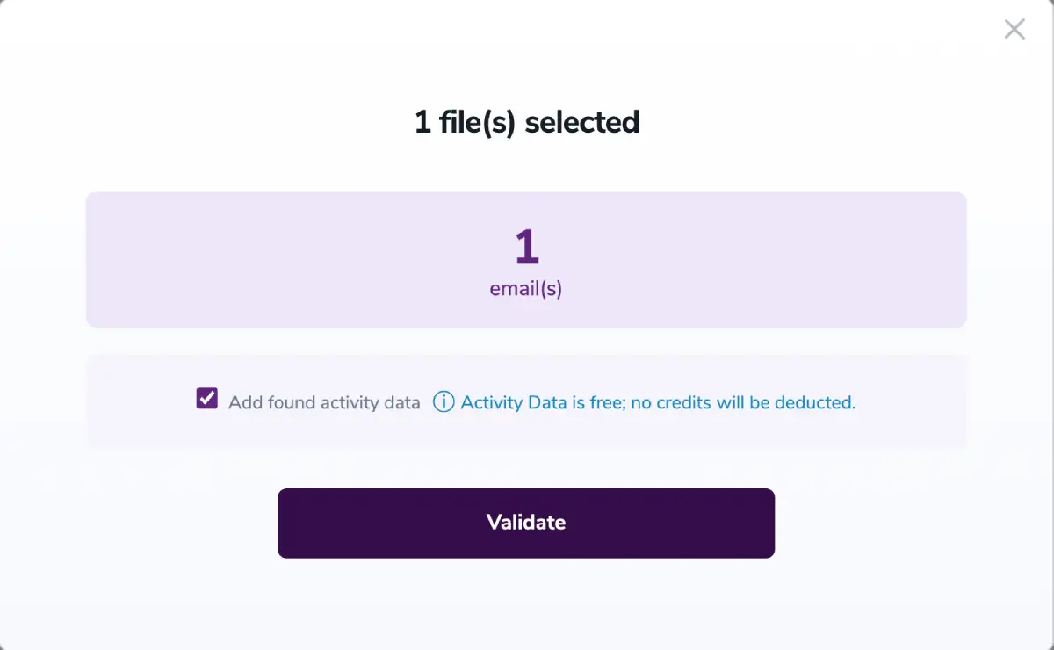Click Activity Data is free notice text
The width and height of the screenshot is (1054, 650).
coord(657,402)
